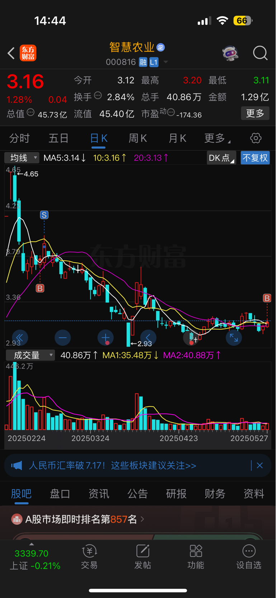The width and height of the screenshot is (276, 598).
Task: Show 换手 info bubble icon
Action: point(98,96)
